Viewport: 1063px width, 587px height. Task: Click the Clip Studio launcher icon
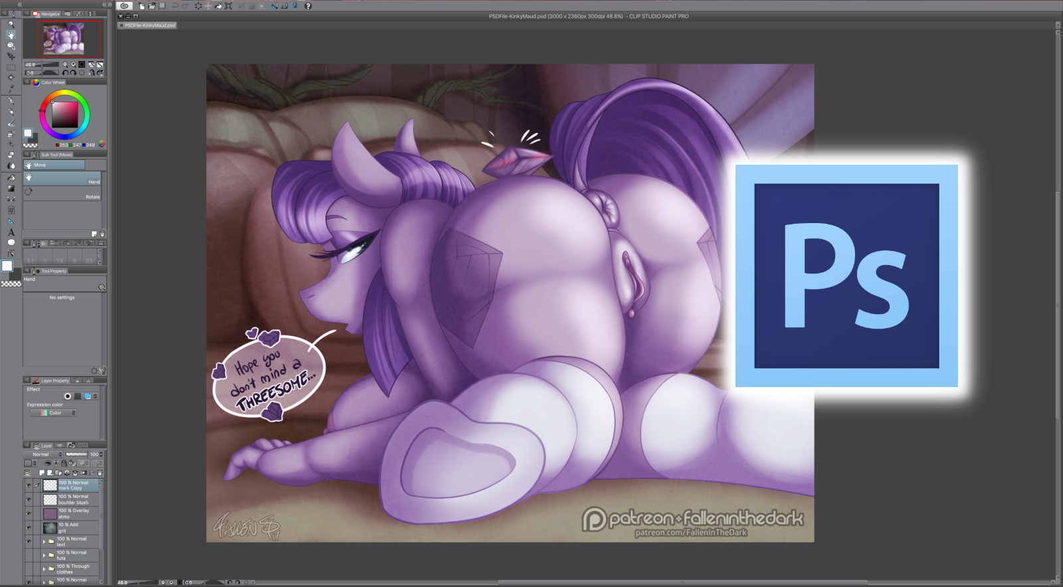pyautogui.click(x=124, y=6)
